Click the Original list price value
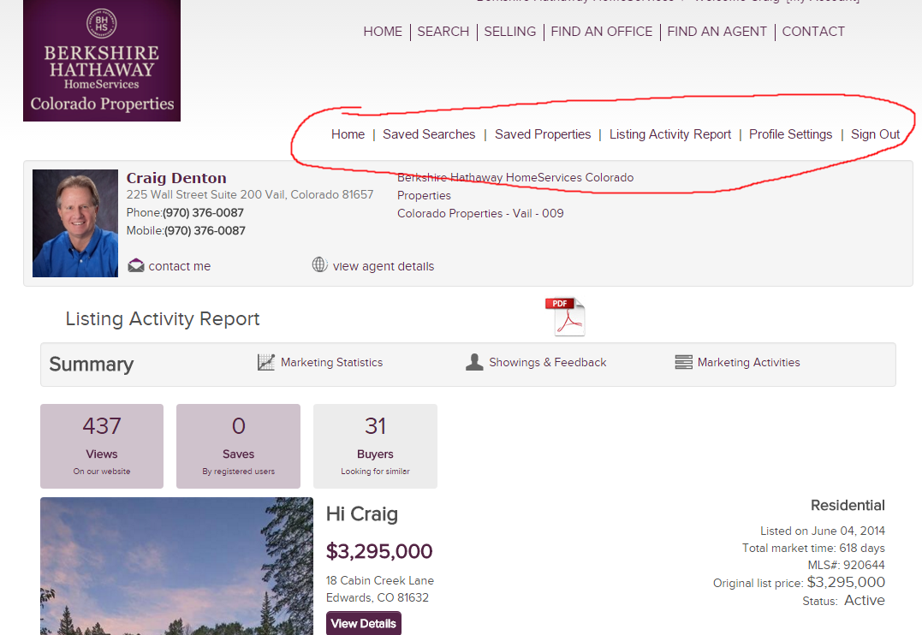The image size is (922, 635). tap(846, 582)
